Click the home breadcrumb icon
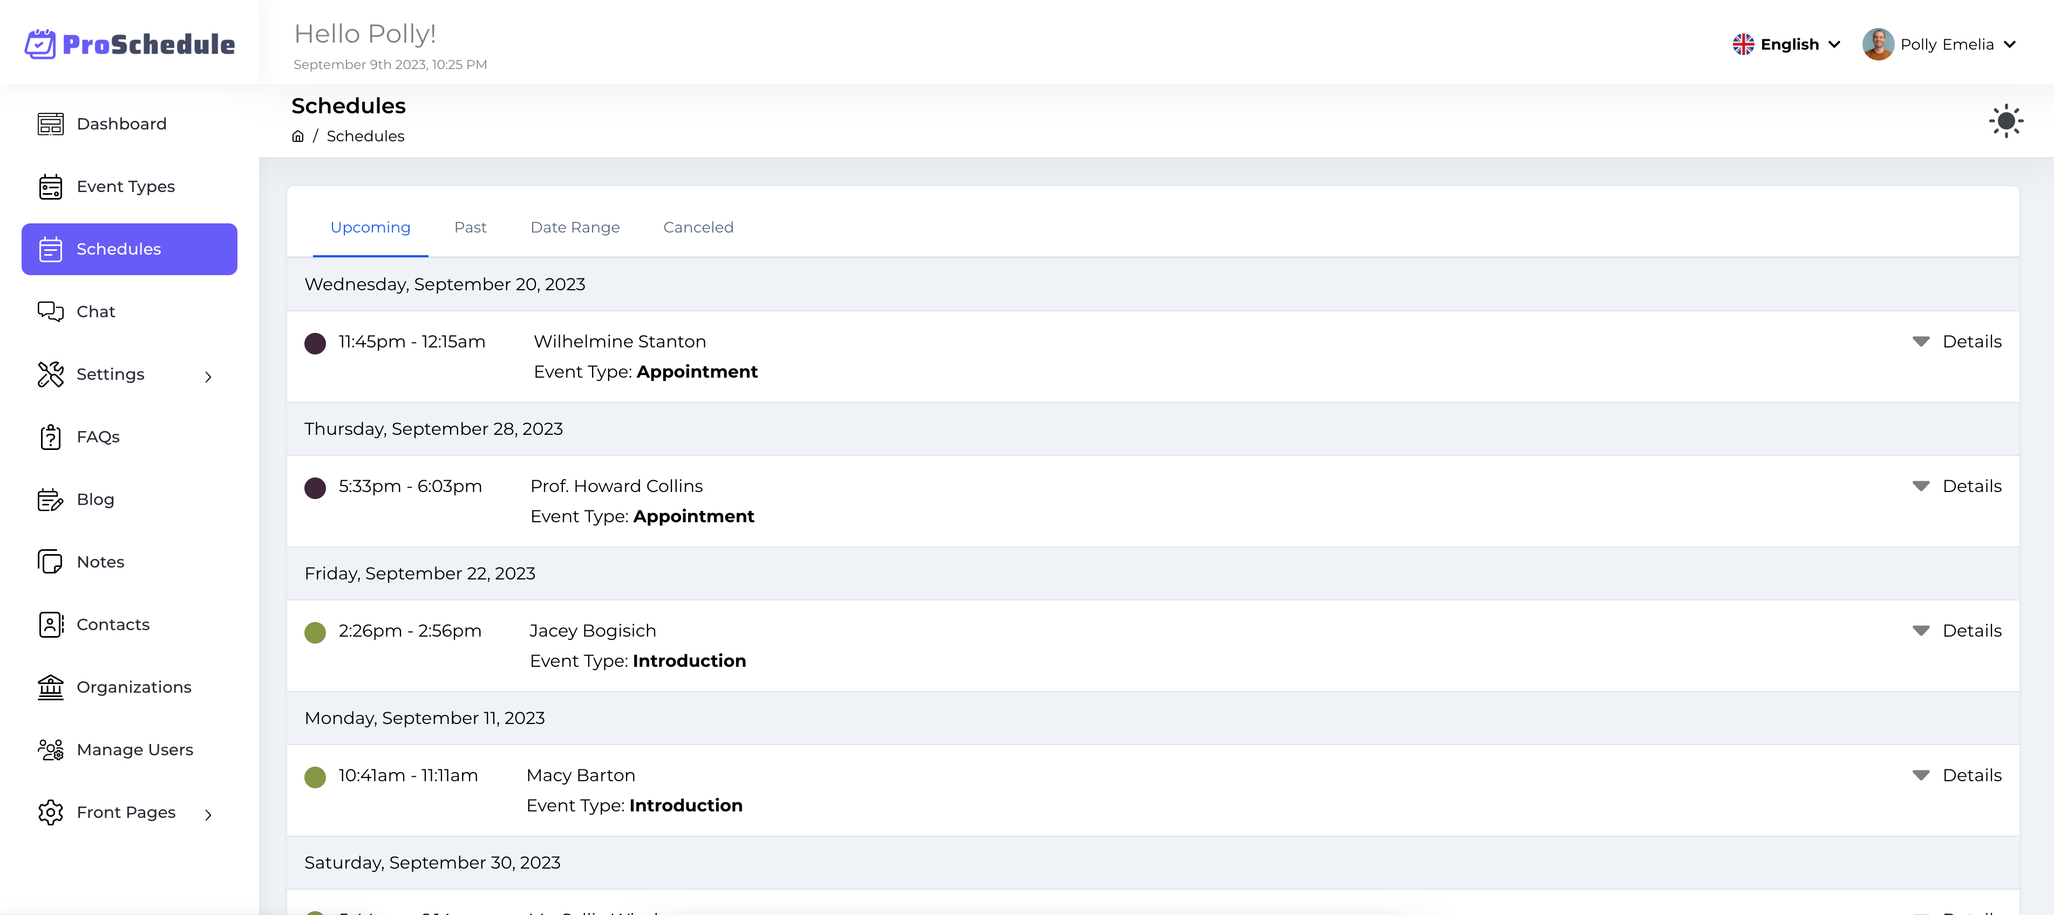 297,135
